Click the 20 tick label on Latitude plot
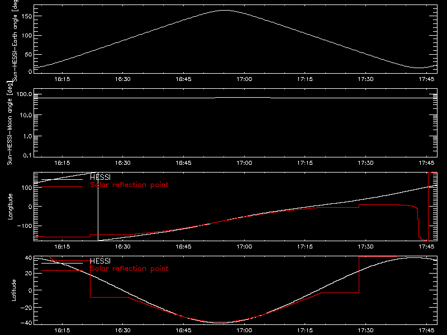The width and height of the screenshot is (447, 335). coord(28,274)
